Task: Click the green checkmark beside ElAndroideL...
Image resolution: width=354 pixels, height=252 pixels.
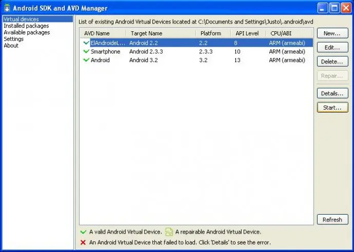Action: coord(86,43)
